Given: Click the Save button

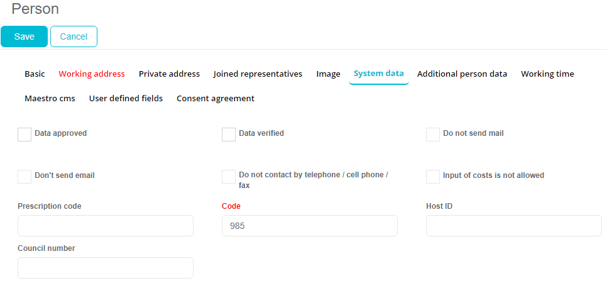Looking at the screenshot, I should point(24,36).
